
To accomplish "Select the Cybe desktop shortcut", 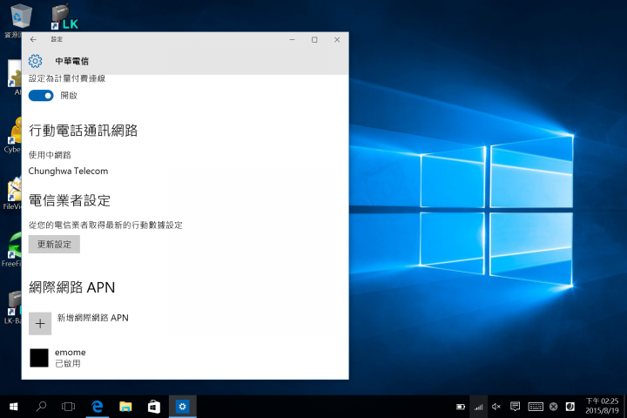I will [x=13, y=135].
